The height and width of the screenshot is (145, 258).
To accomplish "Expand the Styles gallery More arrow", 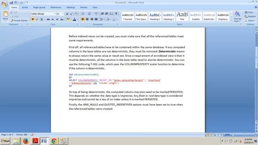I will [x=231, y=20].
